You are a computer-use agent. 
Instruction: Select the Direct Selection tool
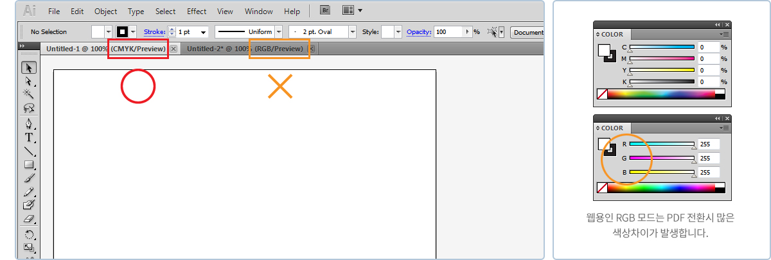29,81
